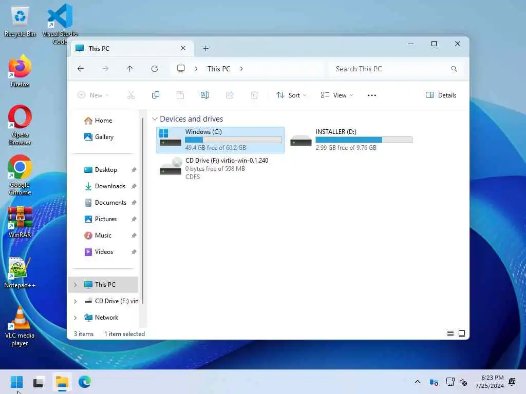Unpin Pictures using its pin icon

coord(134,219)
